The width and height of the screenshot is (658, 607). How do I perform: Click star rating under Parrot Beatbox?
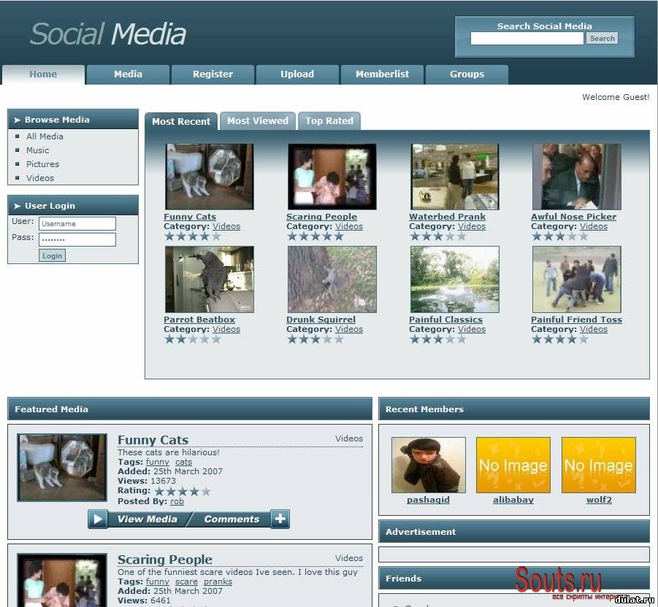coord(192,339)
